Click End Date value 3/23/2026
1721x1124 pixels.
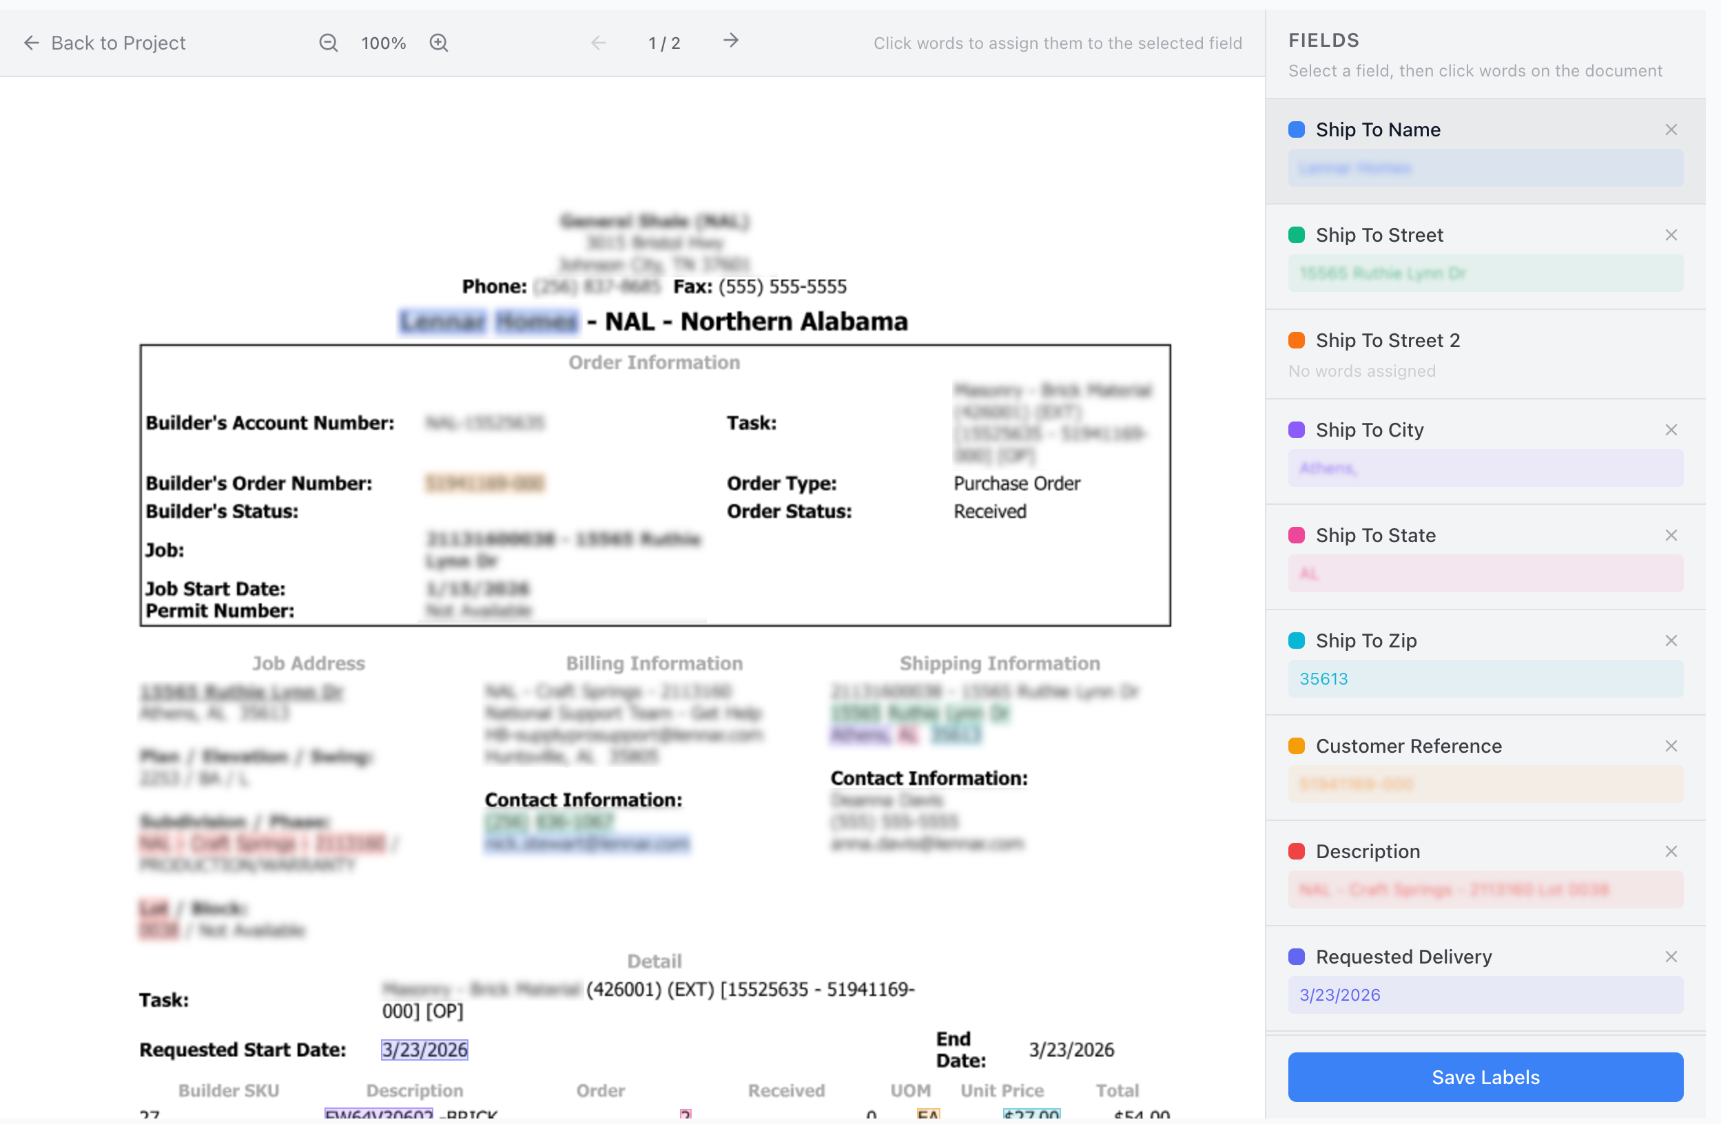tap(1071, 1050)
